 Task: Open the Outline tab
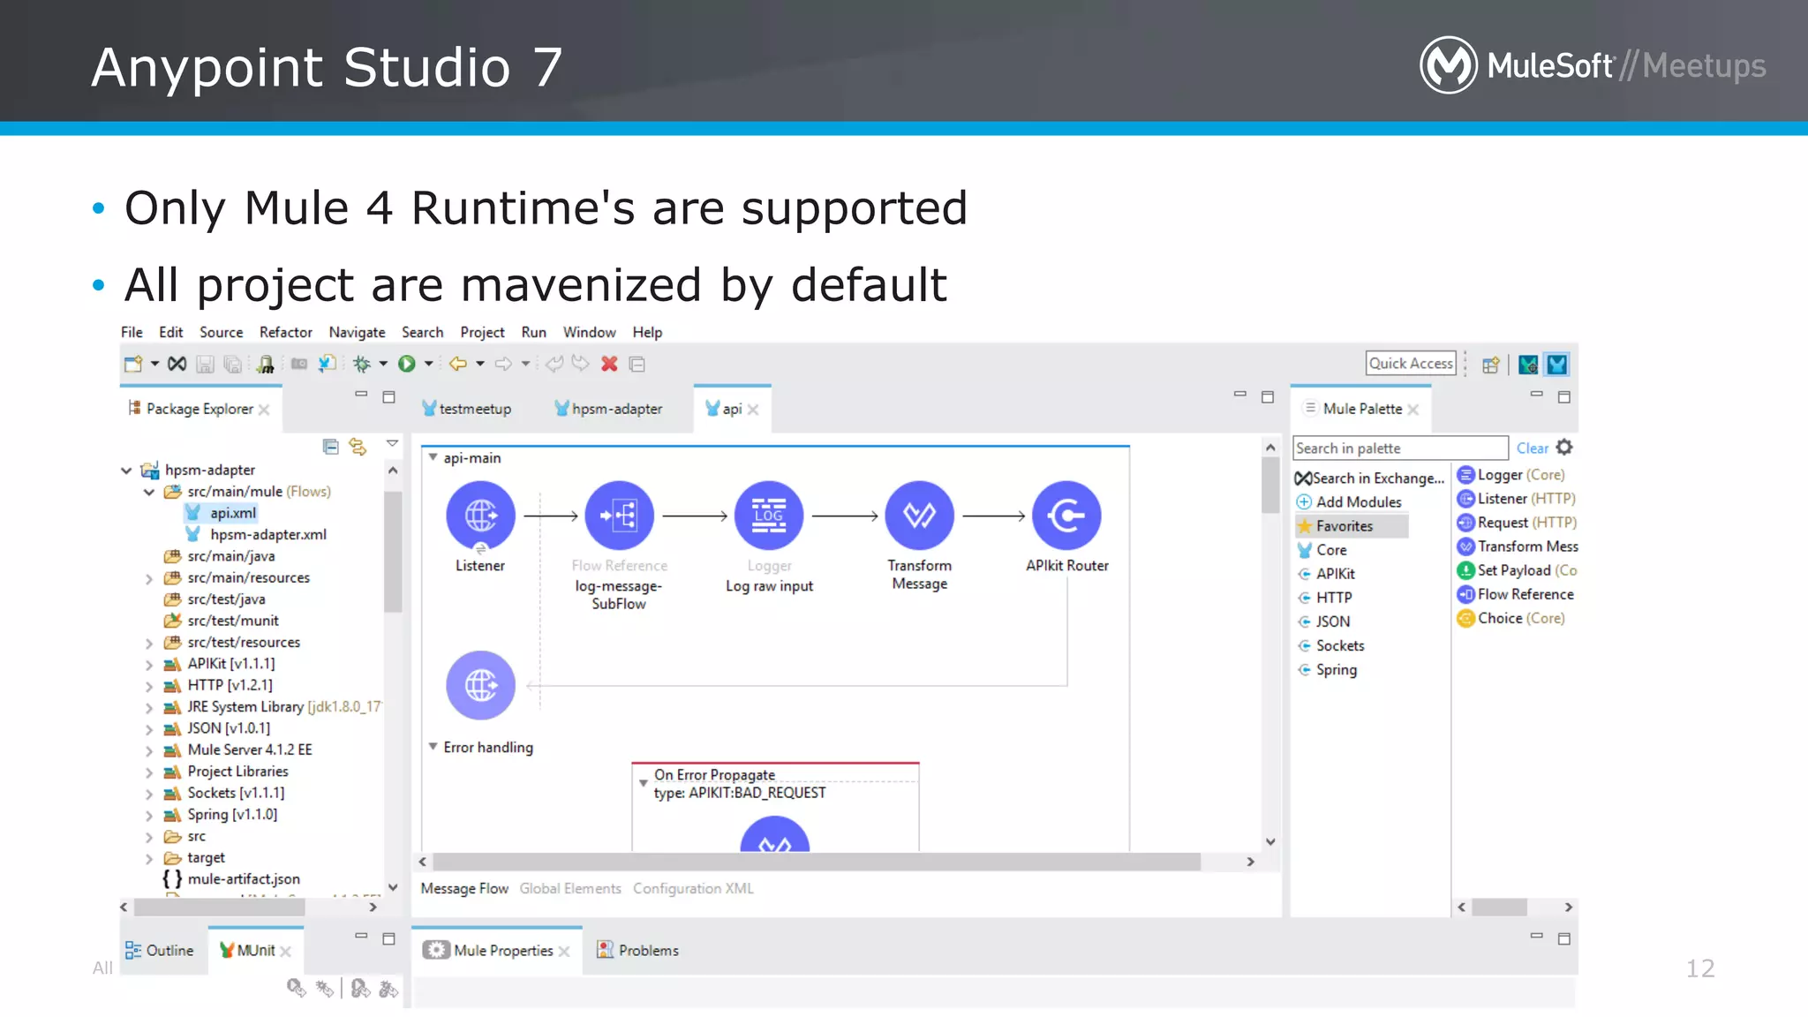pyautogui.click(x=160, y=950)
